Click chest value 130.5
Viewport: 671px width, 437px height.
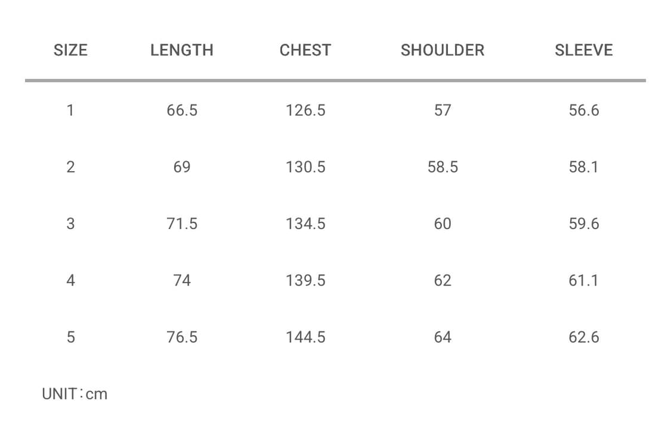pyautogui.click(x=305, y=167)
